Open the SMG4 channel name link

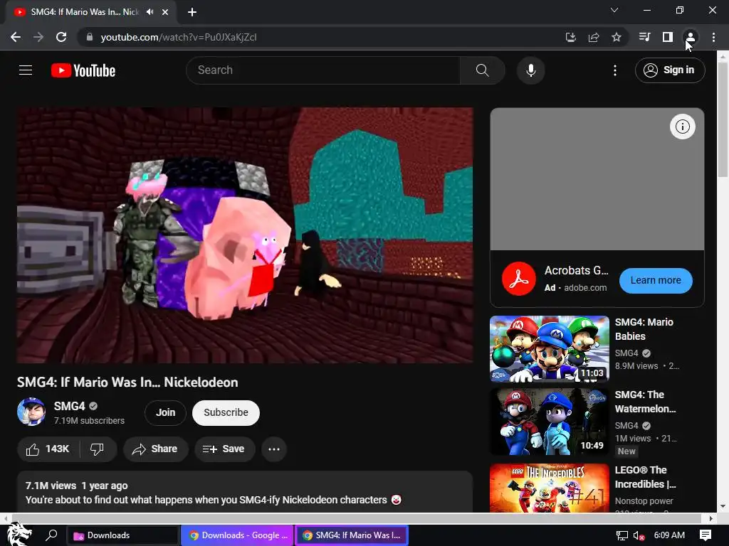[x=69, y=406]
